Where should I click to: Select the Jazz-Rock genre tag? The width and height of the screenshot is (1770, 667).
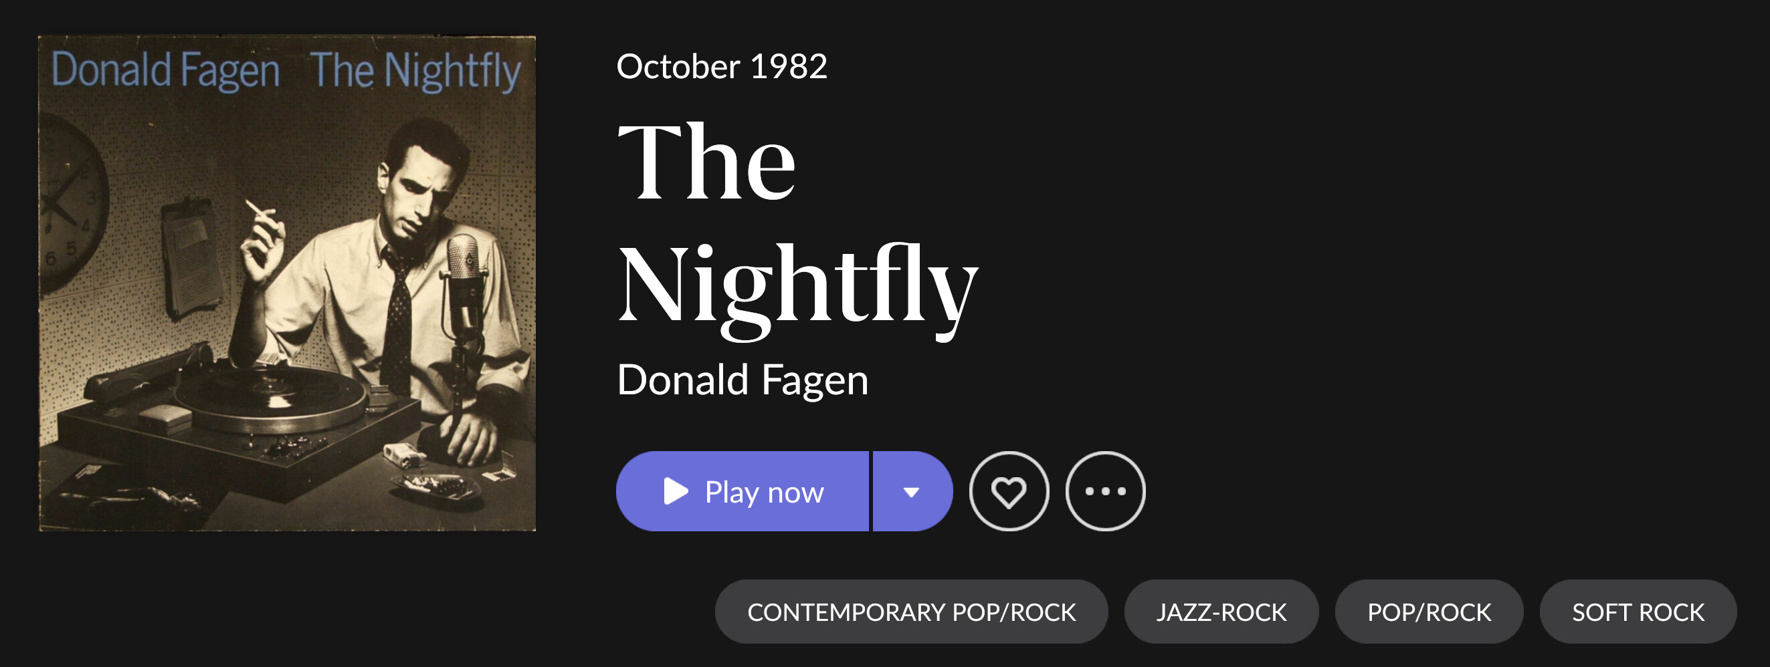[1221, 612]
